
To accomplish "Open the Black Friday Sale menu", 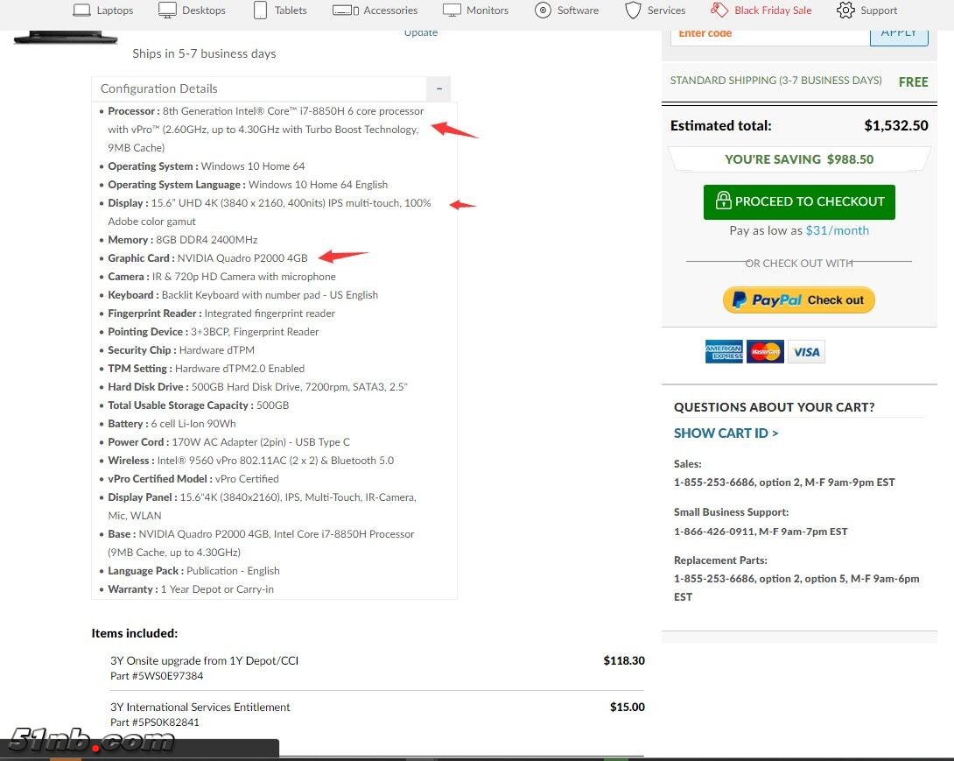I will (x=772, y=11).
